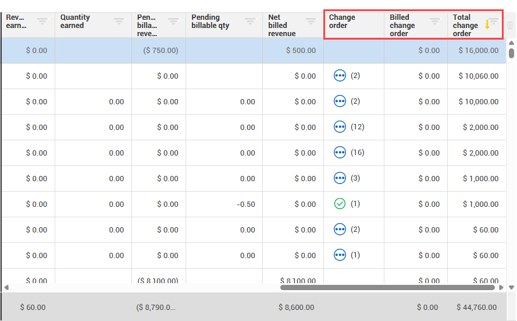Open pending change order icon with count (3)

click(x=340, y=178)
